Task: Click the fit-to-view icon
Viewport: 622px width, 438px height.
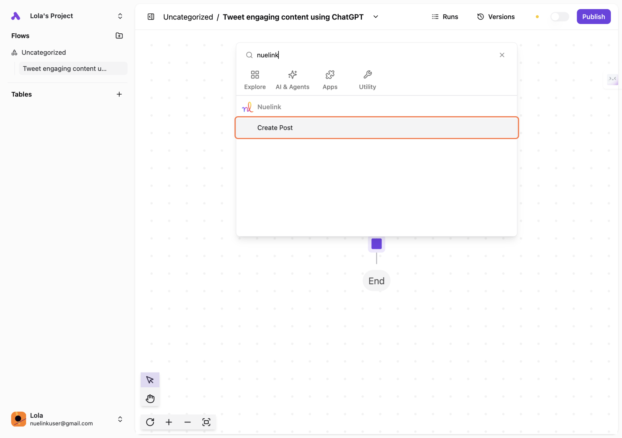Action: [206, 422]
